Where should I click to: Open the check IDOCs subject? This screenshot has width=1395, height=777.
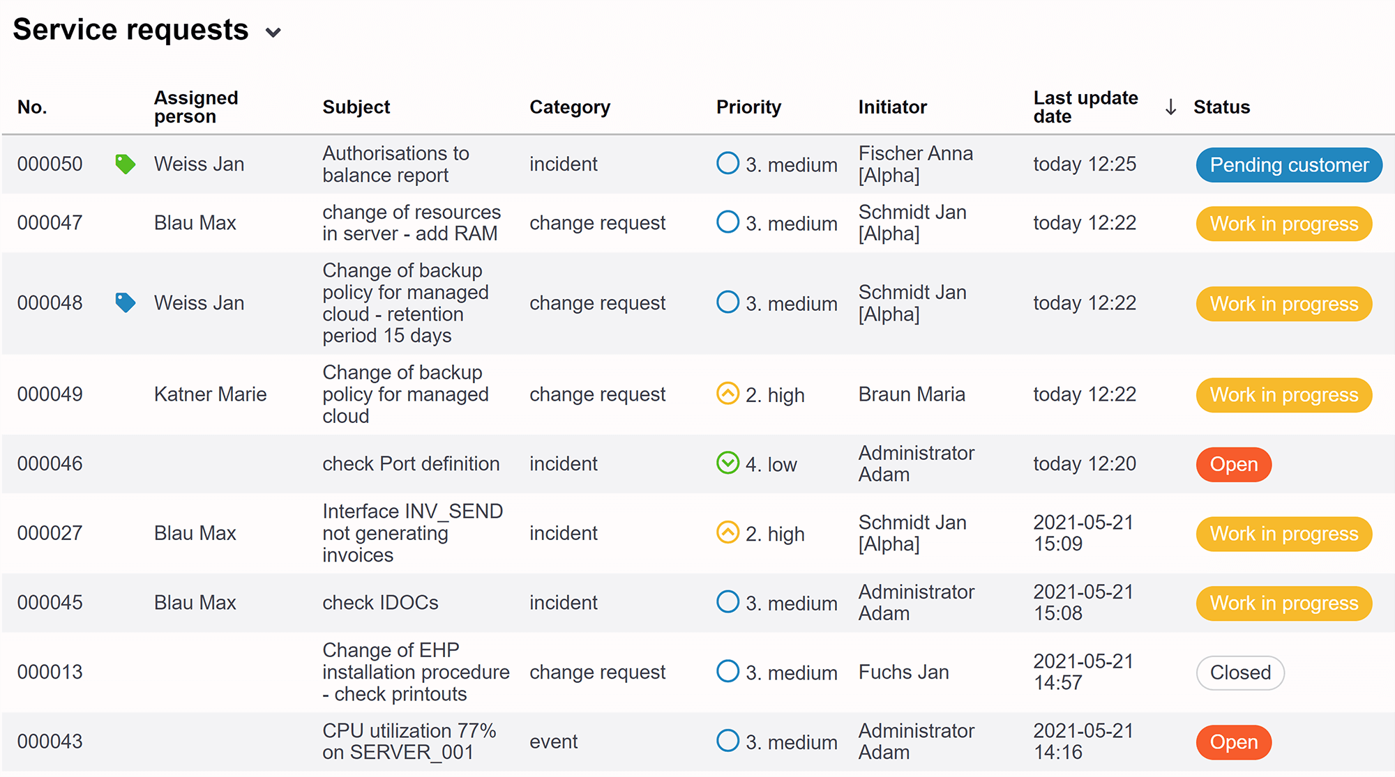click(380, 602)
